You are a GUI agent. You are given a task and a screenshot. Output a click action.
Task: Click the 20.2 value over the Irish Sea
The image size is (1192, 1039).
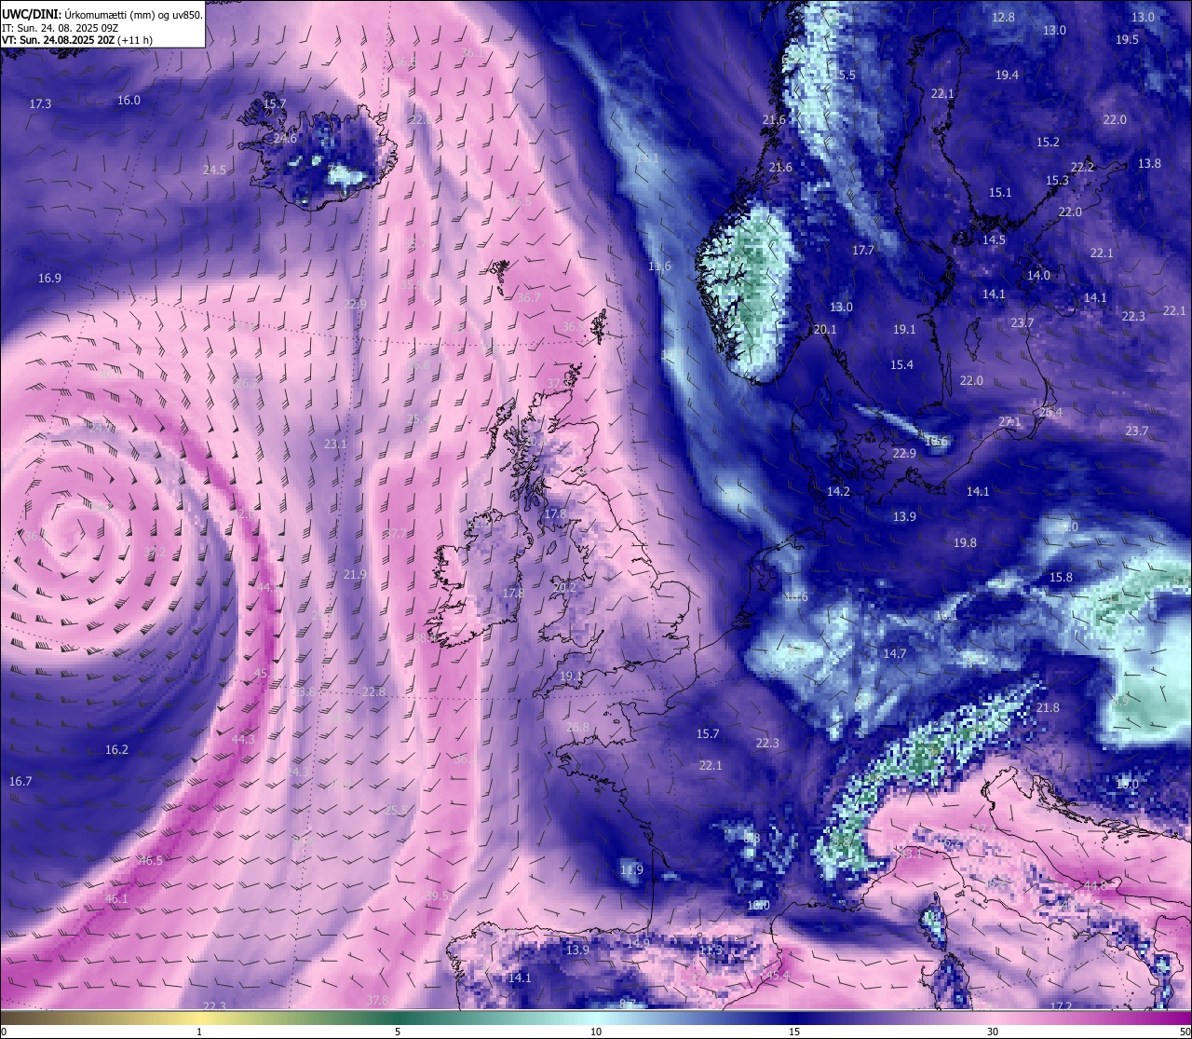coord(564,588)
